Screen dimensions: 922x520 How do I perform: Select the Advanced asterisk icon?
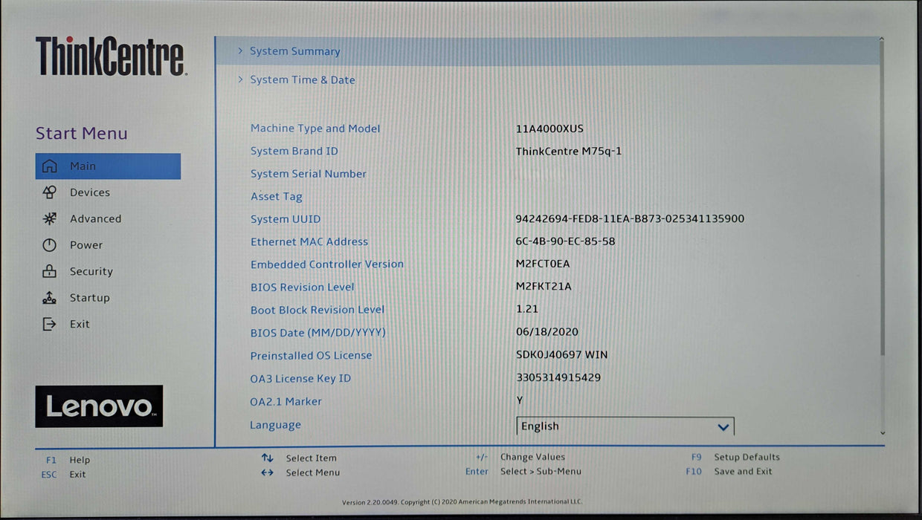click(x=49, y=219)
